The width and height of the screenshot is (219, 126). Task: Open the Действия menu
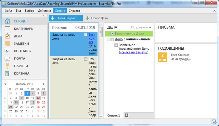click(44, 11)
